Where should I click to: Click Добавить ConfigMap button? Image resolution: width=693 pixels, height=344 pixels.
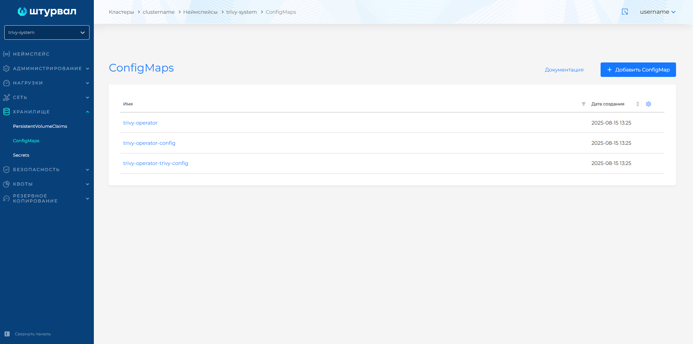point(638,70)
